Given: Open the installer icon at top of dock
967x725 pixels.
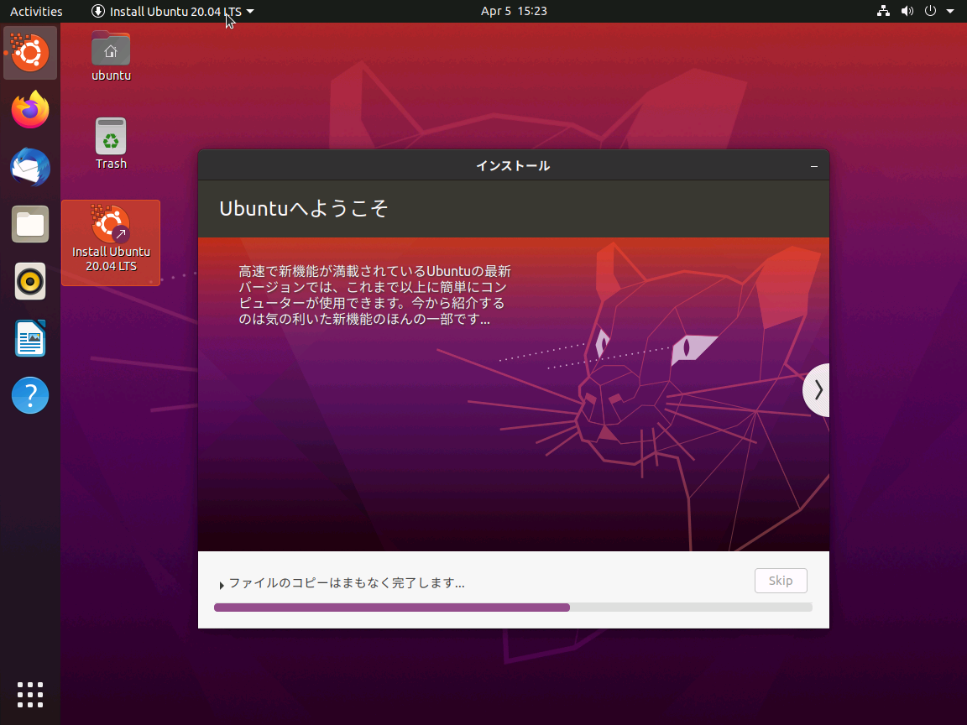Looking at the screenshot, I should 29,52.
